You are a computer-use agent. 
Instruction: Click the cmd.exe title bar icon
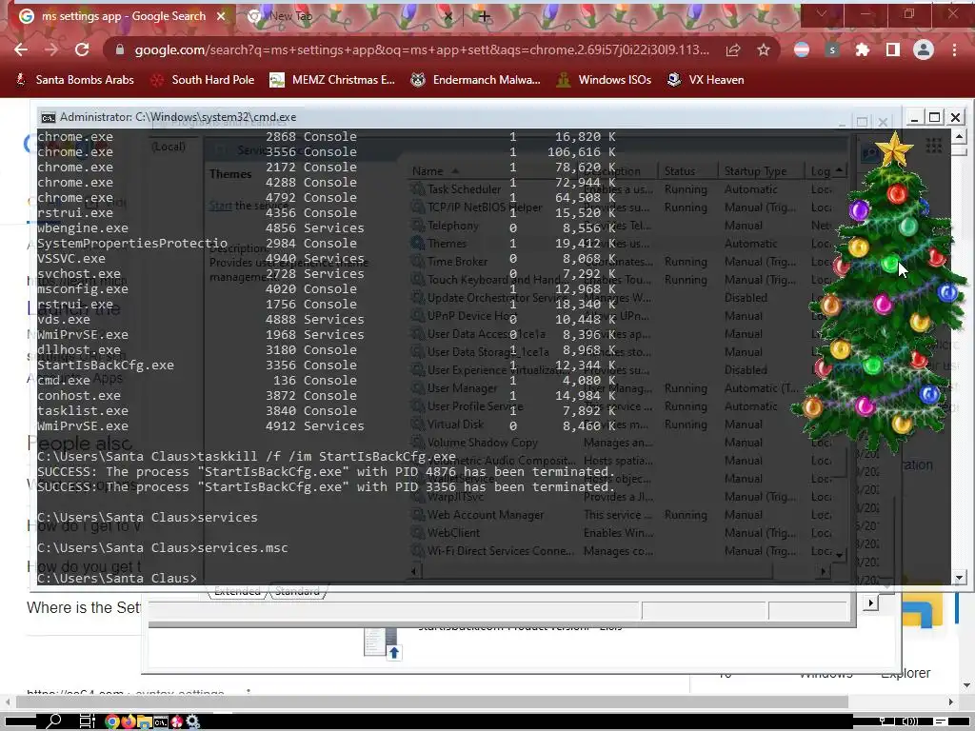coord(48,117)
